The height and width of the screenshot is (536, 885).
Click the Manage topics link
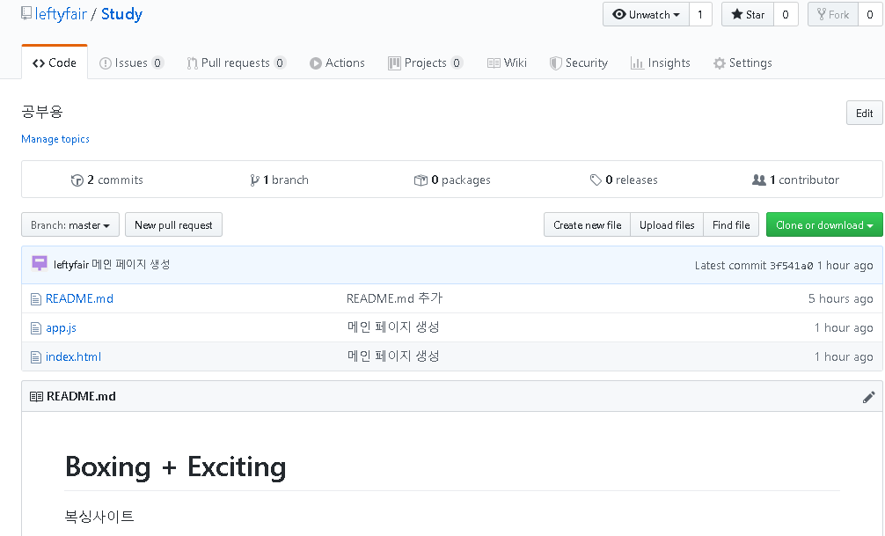(55, 139)
